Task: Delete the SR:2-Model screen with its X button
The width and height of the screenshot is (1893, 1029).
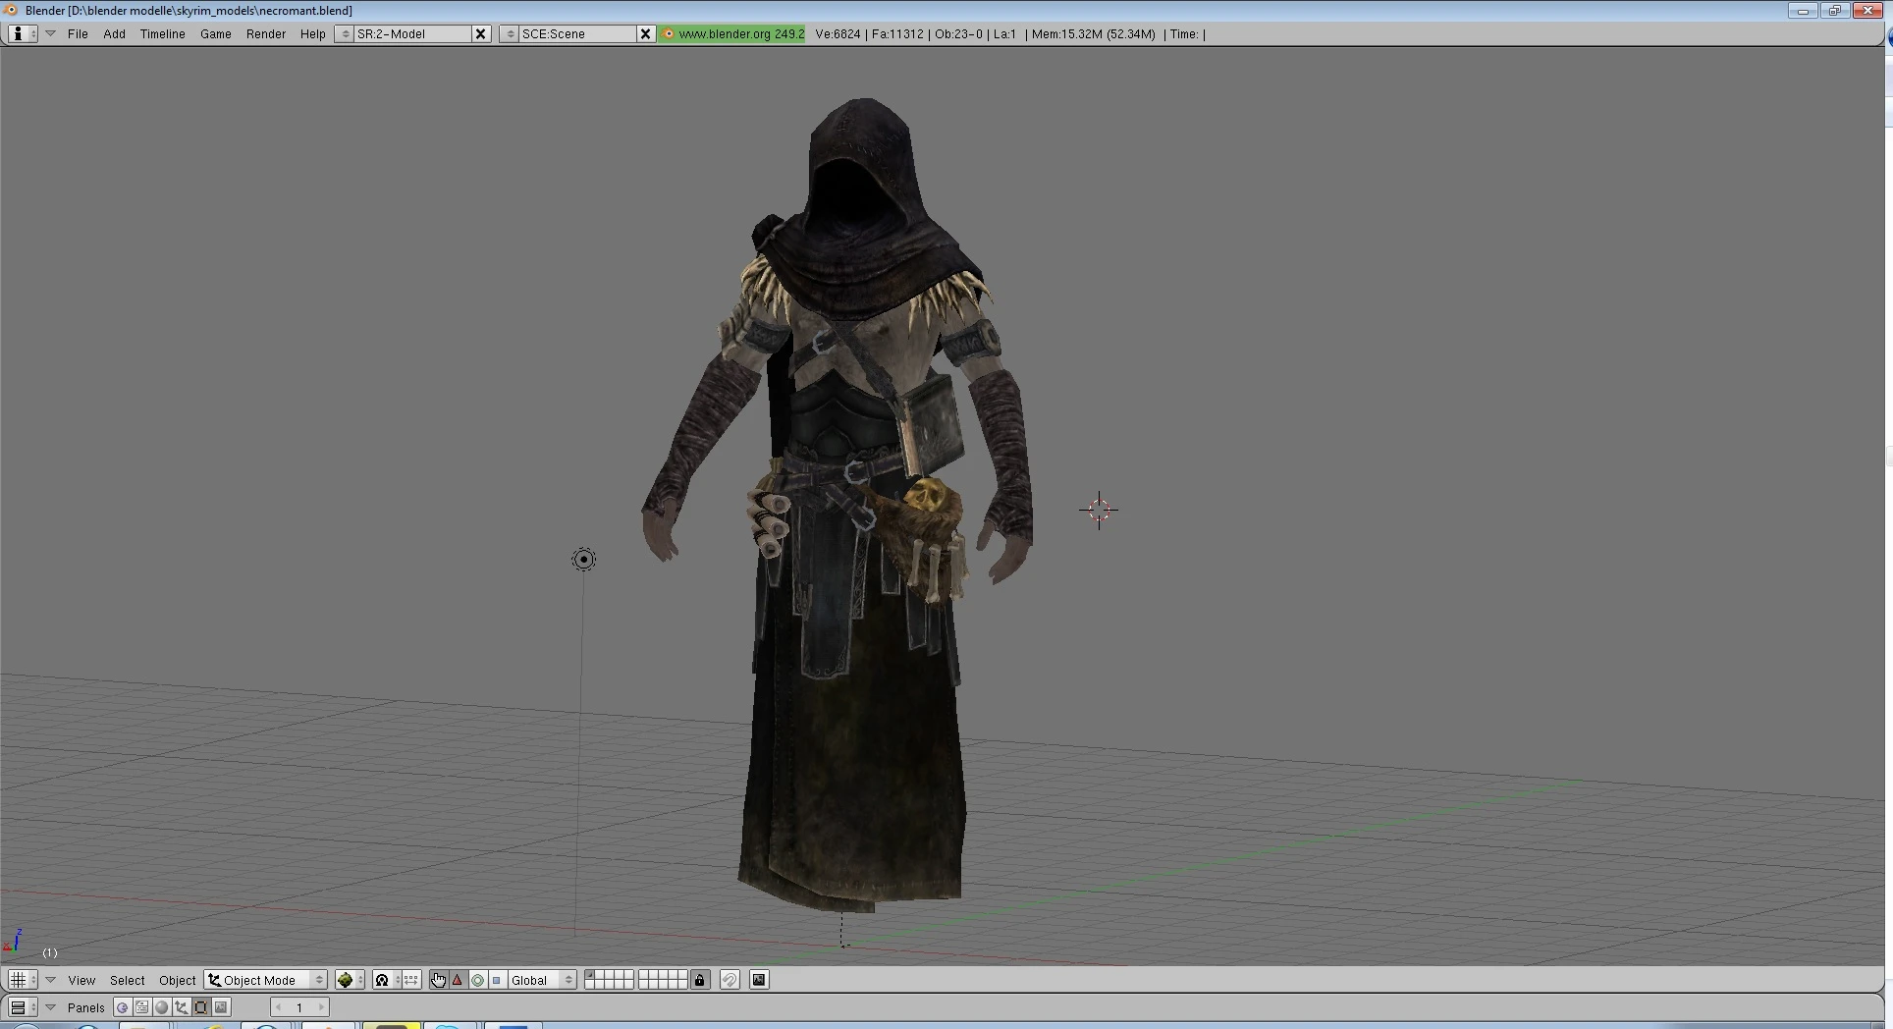Action: (x=480, y=33)
